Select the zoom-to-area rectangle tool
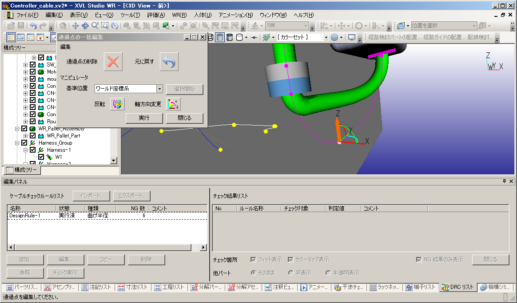 pos(105,26)
